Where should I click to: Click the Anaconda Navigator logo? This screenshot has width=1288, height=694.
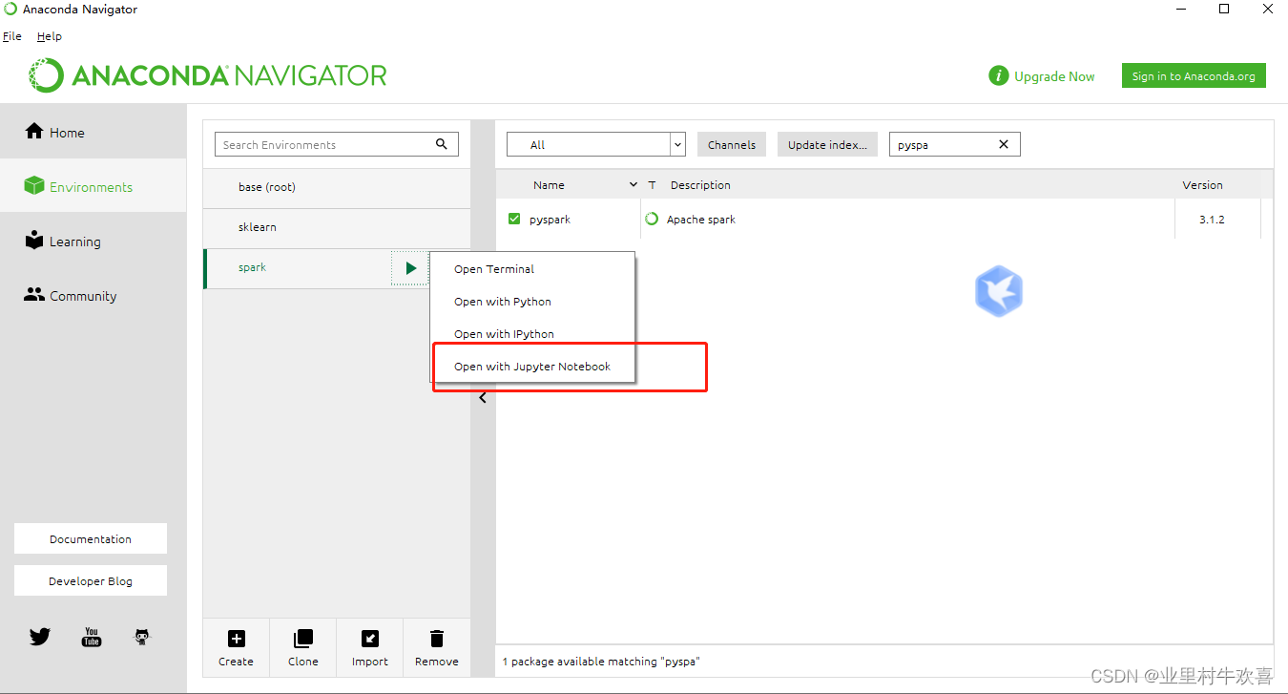207,75
